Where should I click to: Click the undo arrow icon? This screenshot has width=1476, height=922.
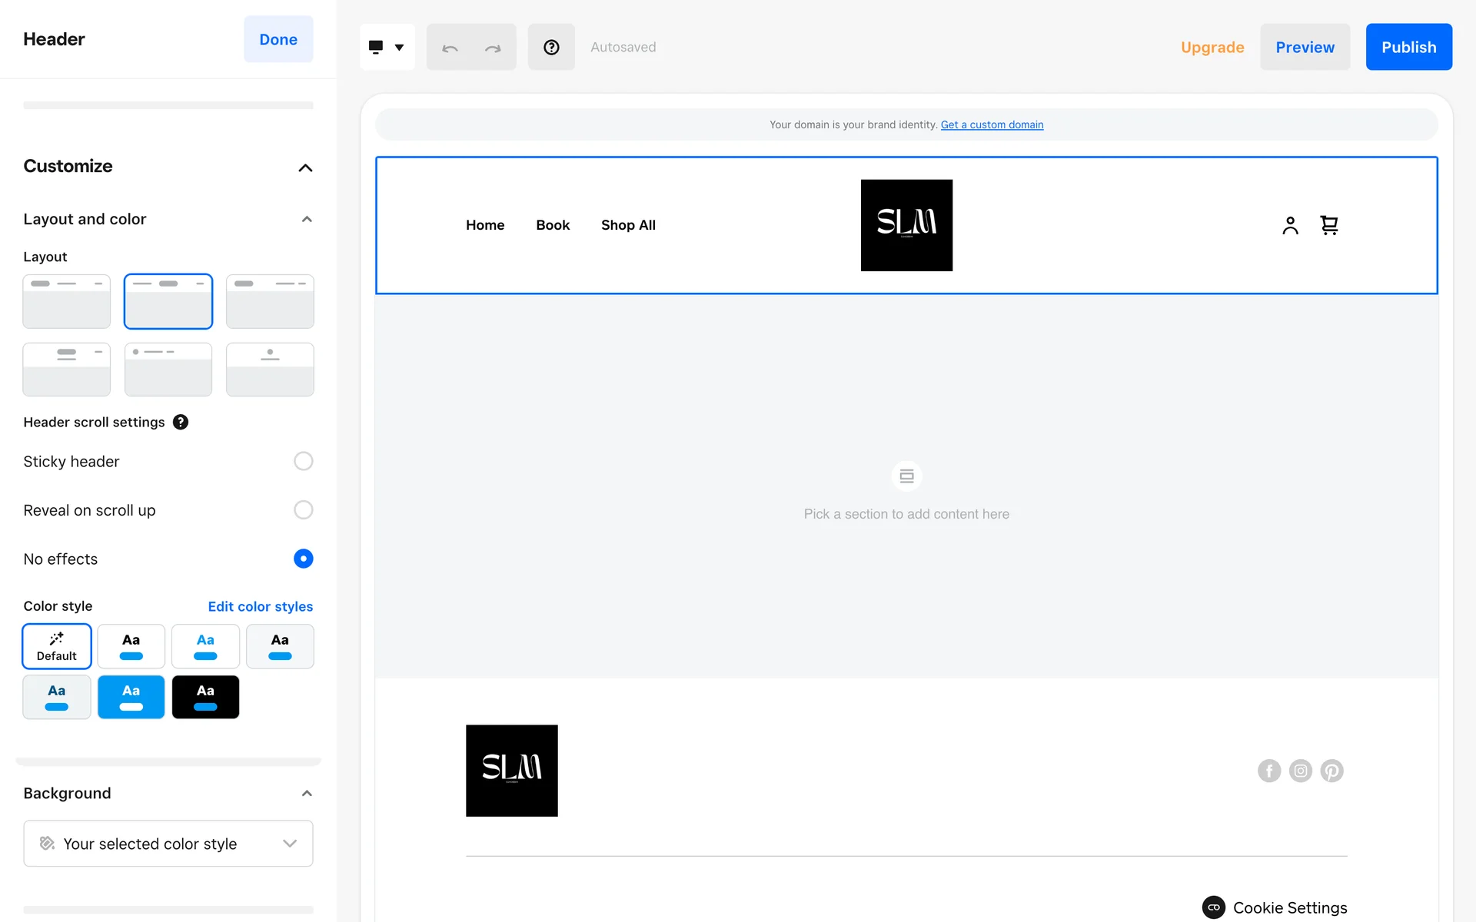[x=450, y=48]
